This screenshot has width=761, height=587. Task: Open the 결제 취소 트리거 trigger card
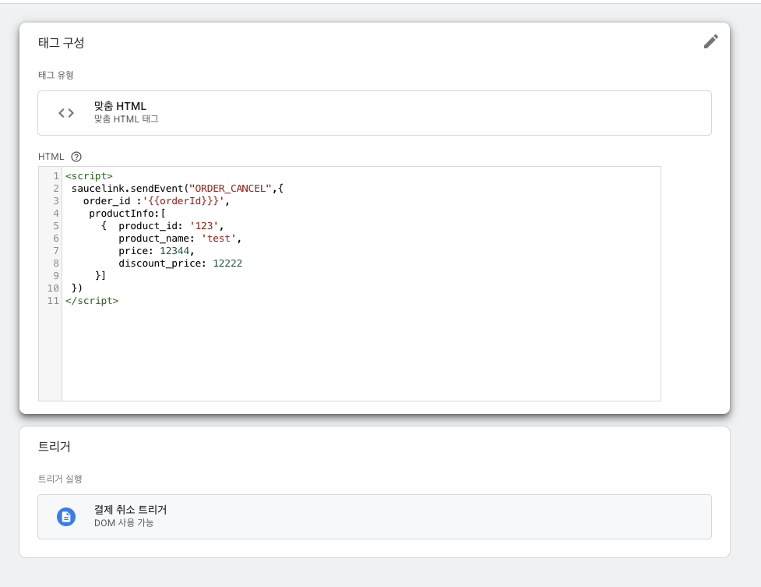coord(374,517)
